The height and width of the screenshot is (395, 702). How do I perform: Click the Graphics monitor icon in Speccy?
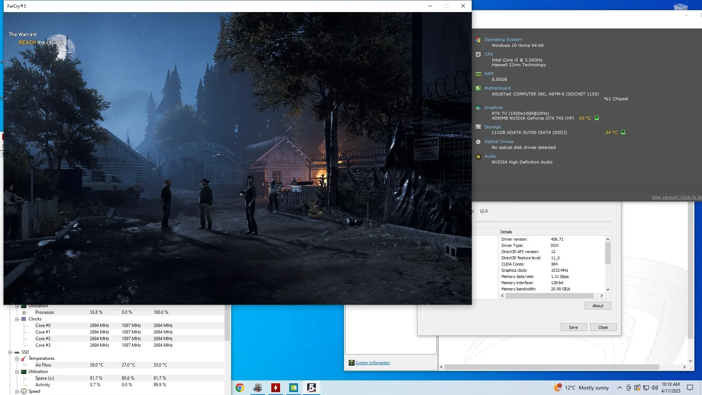pyautogui.click(x=478, y=108)
